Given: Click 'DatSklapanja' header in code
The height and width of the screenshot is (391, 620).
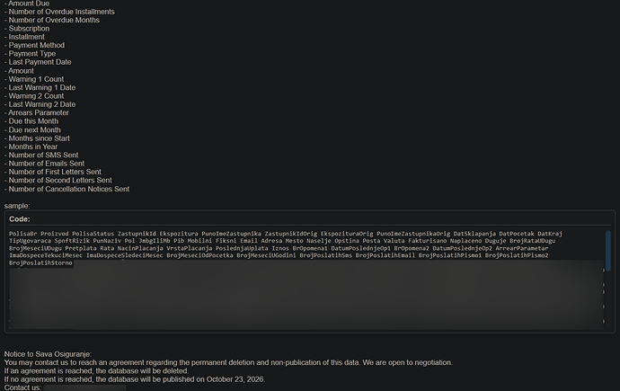Looking at the screenshot, I should click(474, 234).
